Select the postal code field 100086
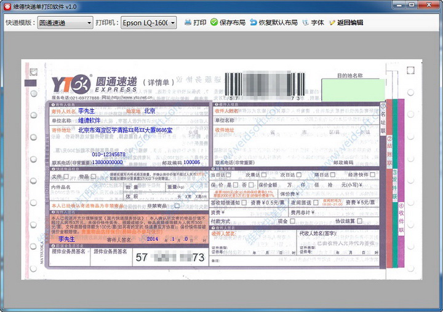Image resolution: width=443 pixels, height=312 pixels. (x=191, y=162)
